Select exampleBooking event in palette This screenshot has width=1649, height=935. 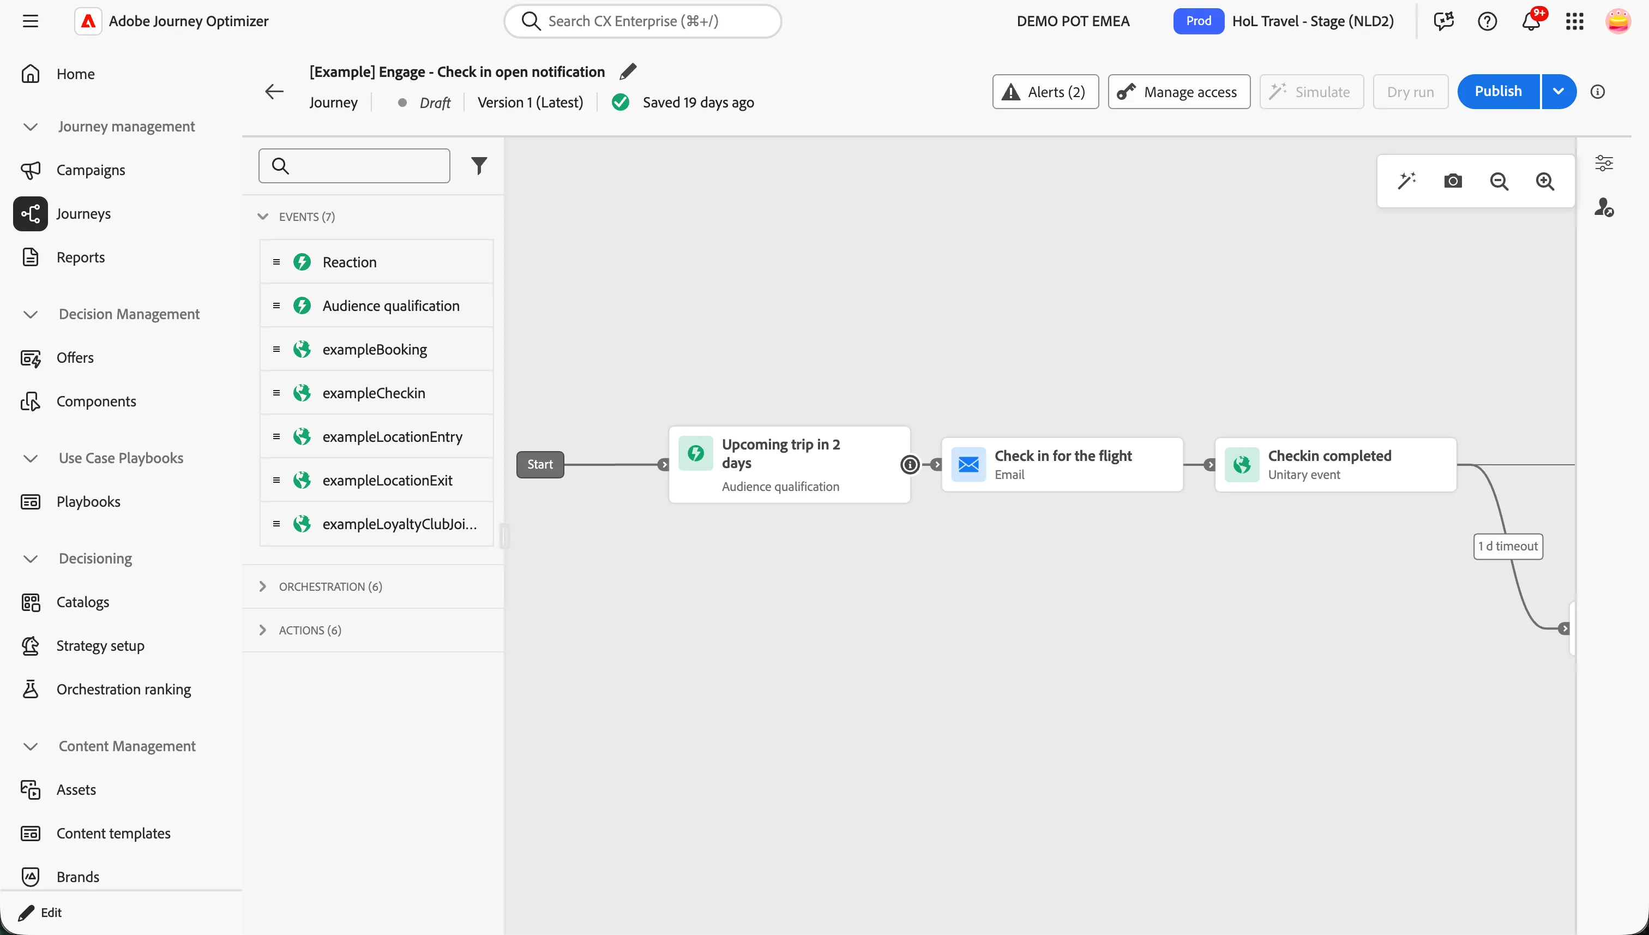click(376, 349)
